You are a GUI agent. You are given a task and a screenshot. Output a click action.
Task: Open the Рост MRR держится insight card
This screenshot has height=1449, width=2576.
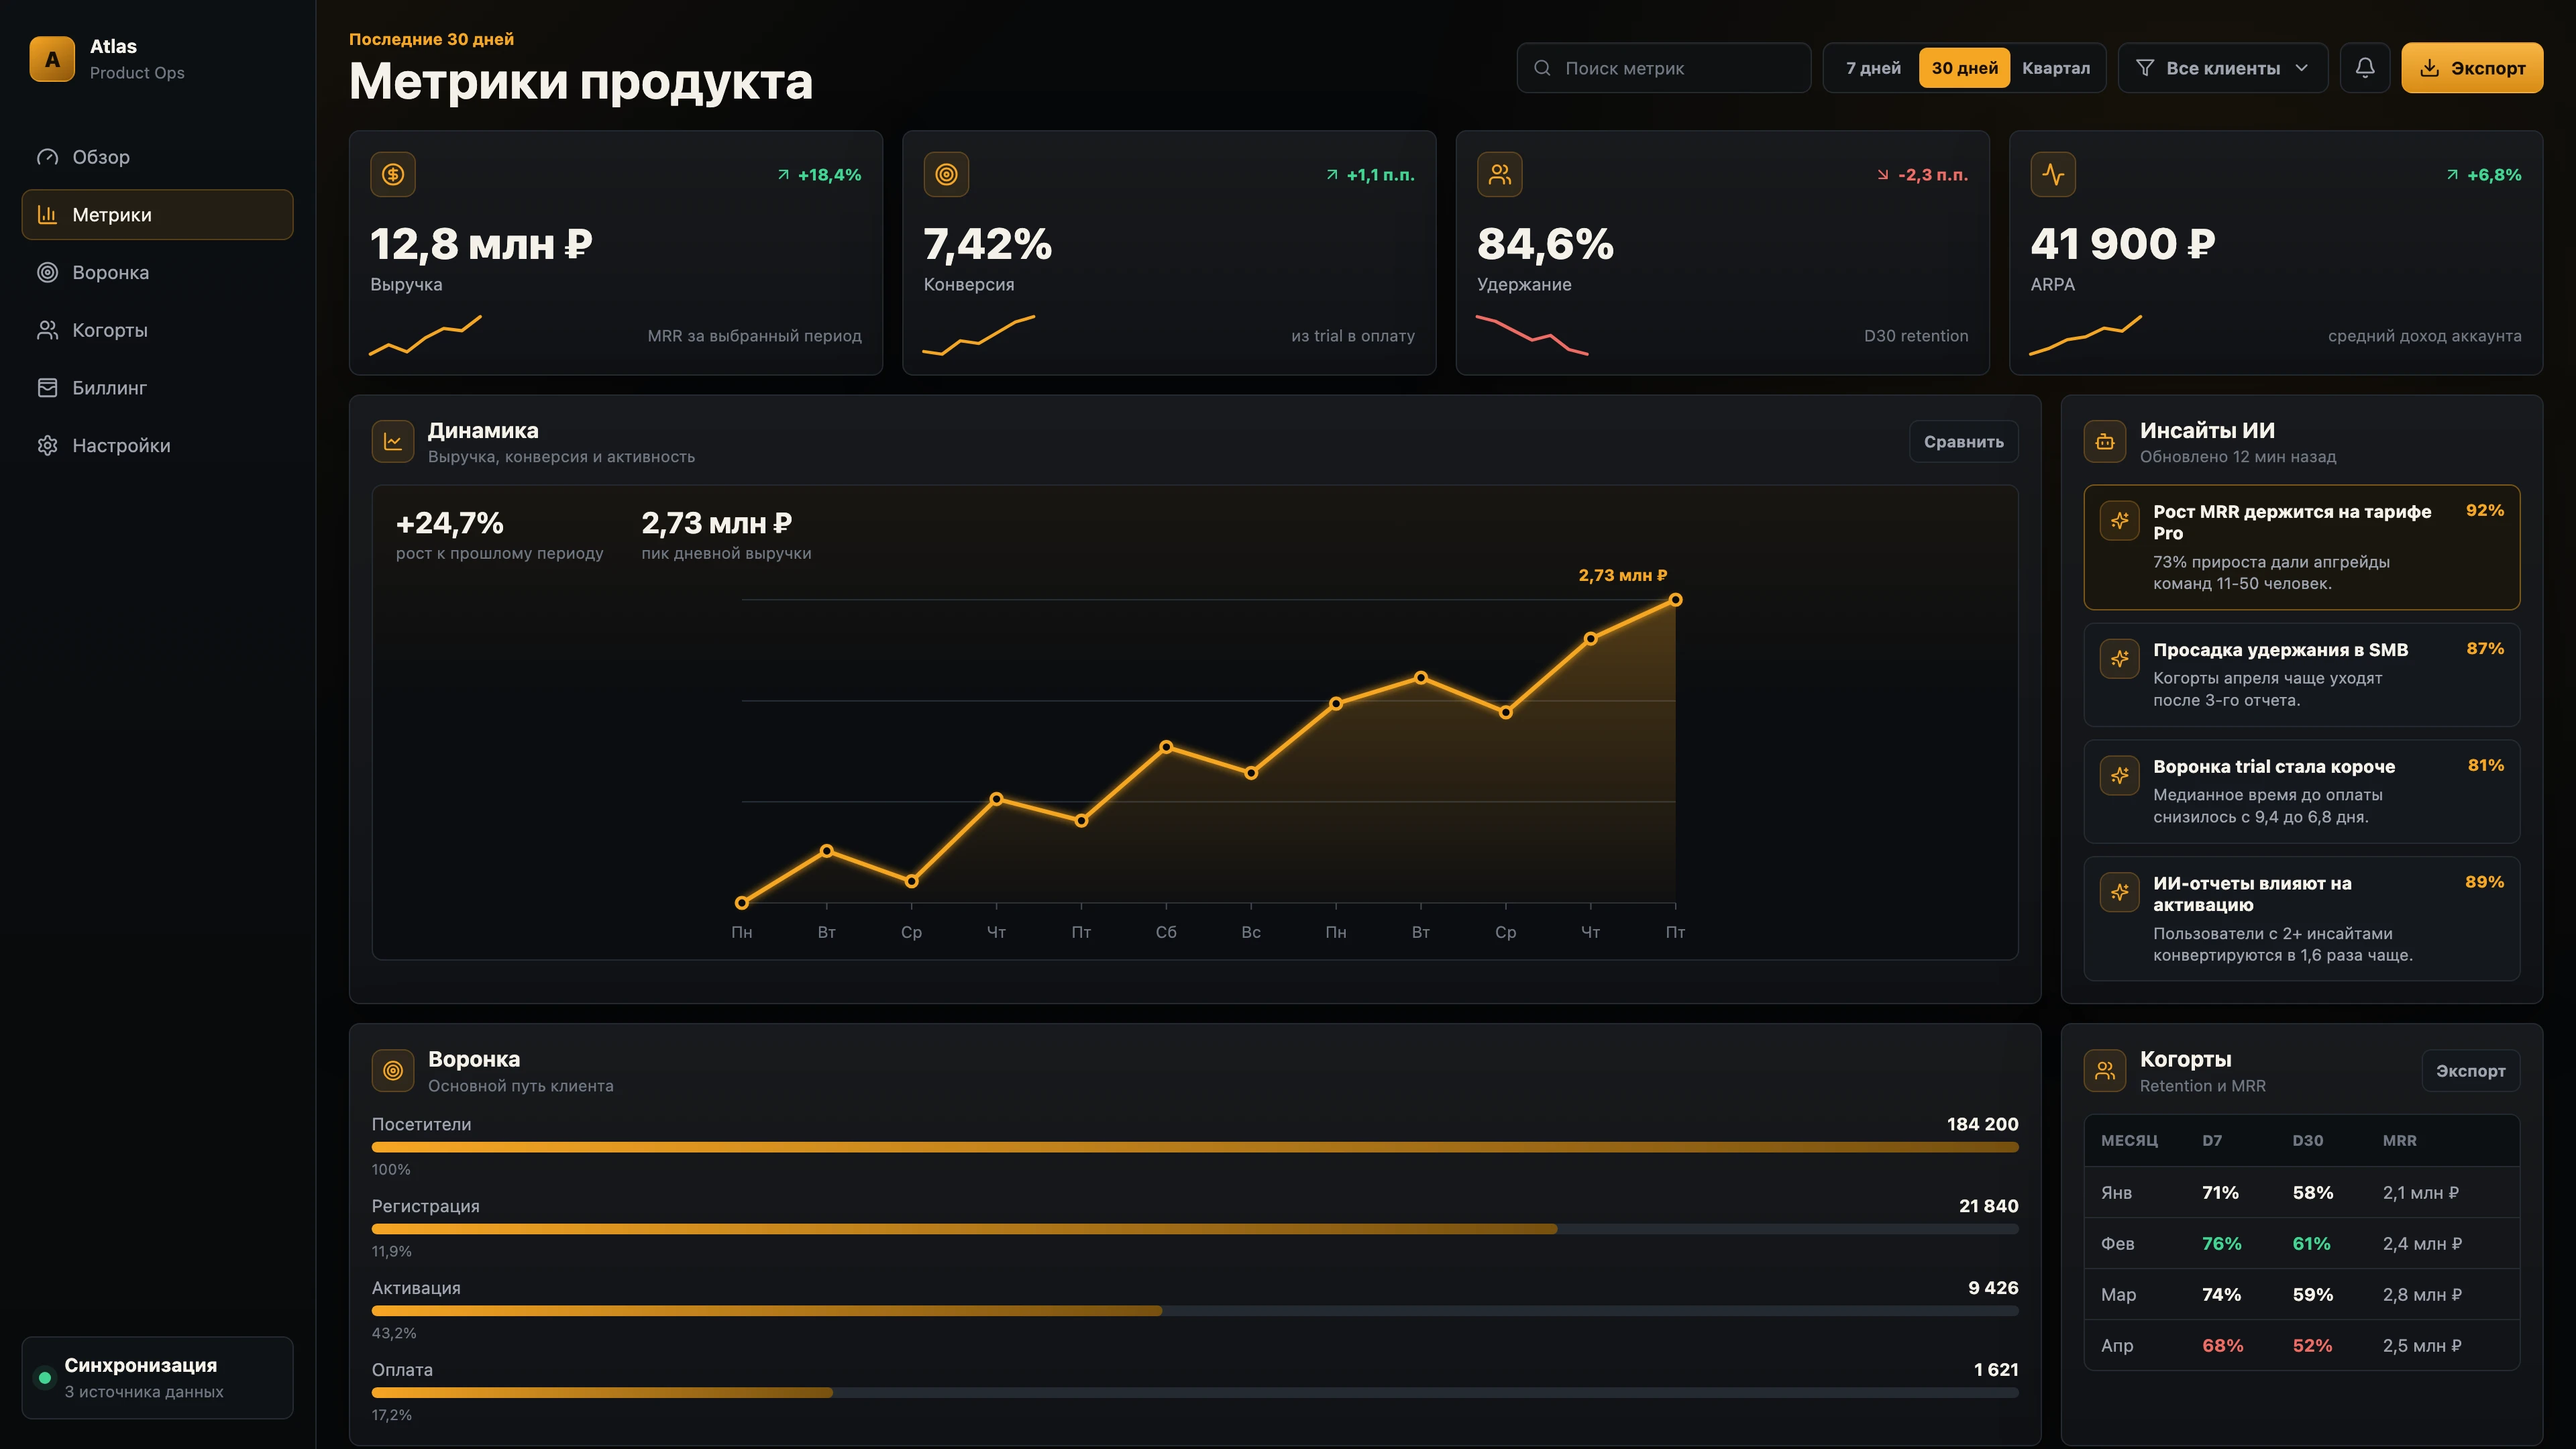pos(2301,547)
